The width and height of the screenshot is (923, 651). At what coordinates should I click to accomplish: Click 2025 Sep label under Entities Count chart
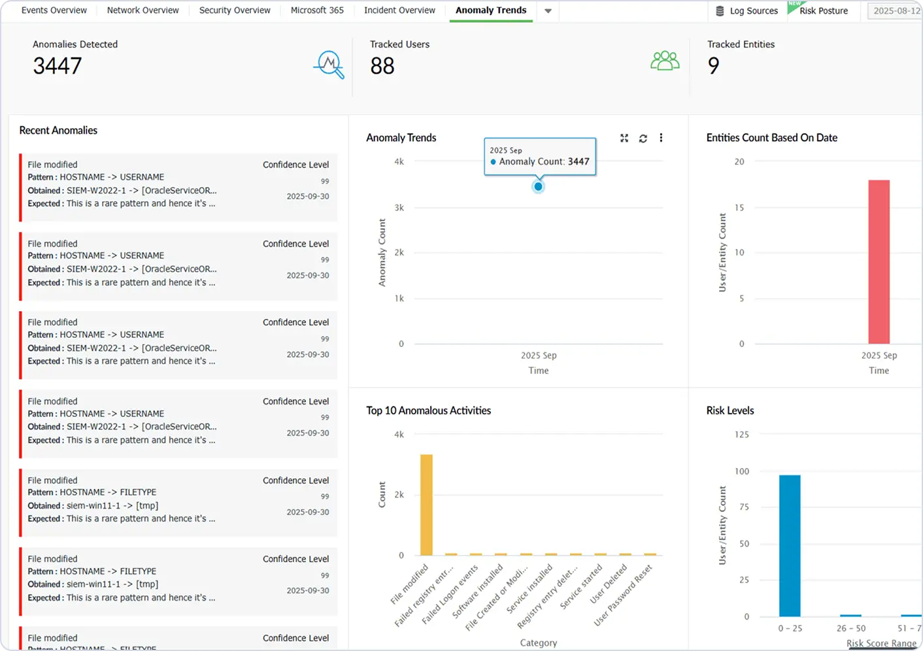[879, 356]
